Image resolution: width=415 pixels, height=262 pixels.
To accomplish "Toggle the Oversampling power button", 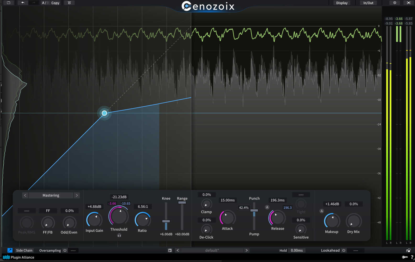I will [65, 250].
